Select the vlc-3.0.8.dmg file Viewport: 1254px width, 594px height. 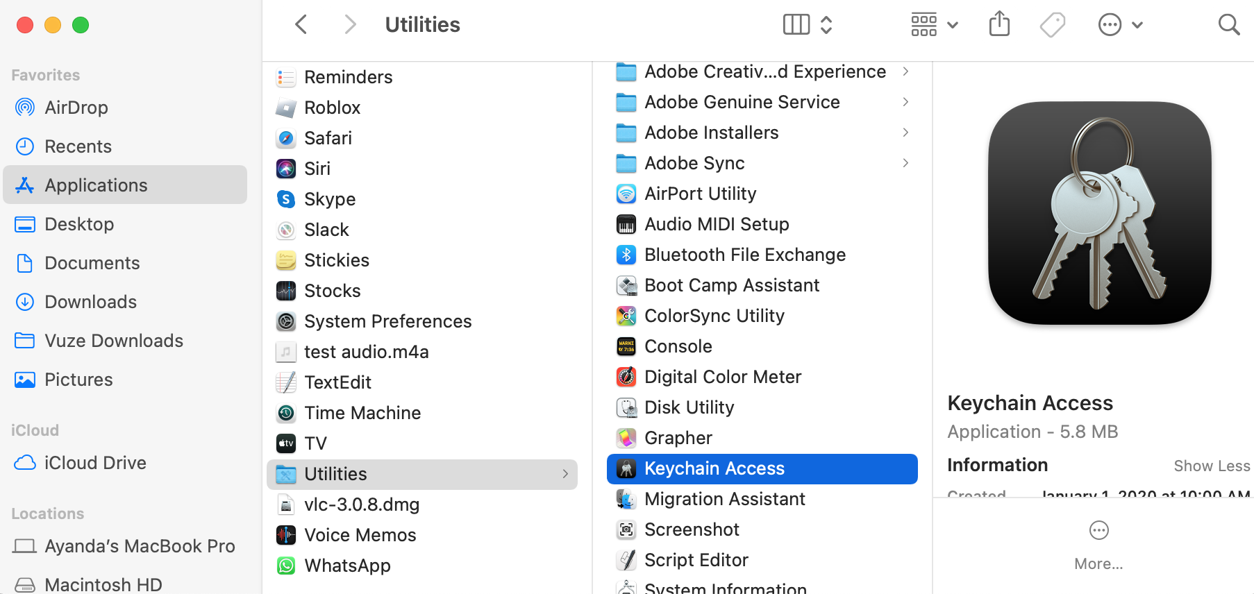click(422, 504)
